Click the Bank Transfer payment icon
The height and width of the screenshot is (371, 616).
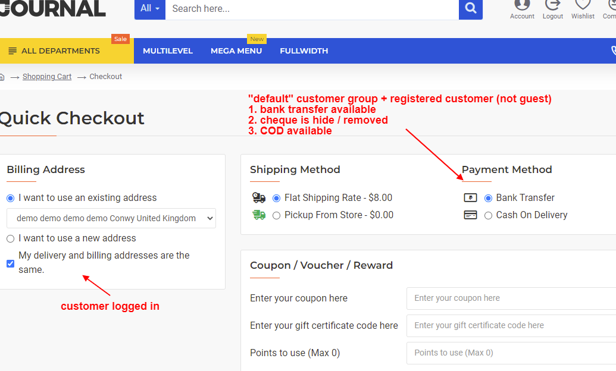click(x=470, y=197)
